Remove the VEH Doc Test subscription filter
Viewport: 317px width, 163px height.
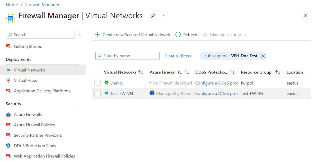pyautogui.click(x=263, y=56)
